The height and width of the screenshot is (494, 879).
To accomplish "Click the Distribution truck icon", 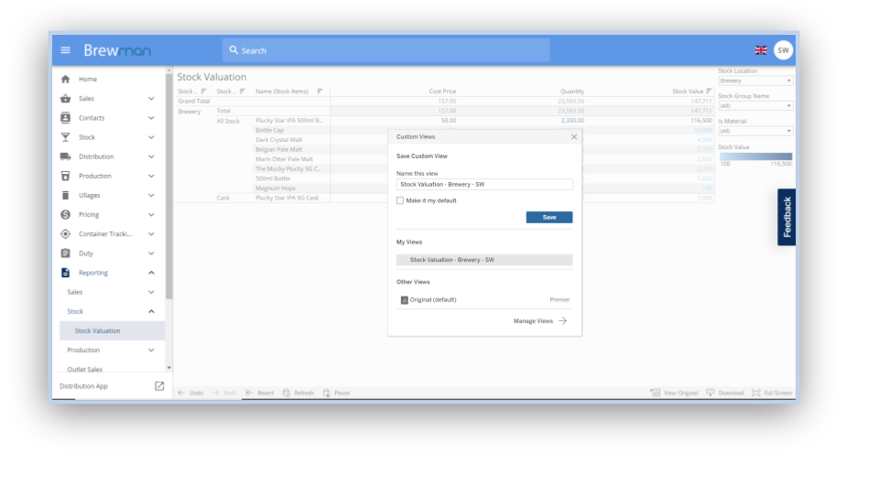I will coord(66,156).
